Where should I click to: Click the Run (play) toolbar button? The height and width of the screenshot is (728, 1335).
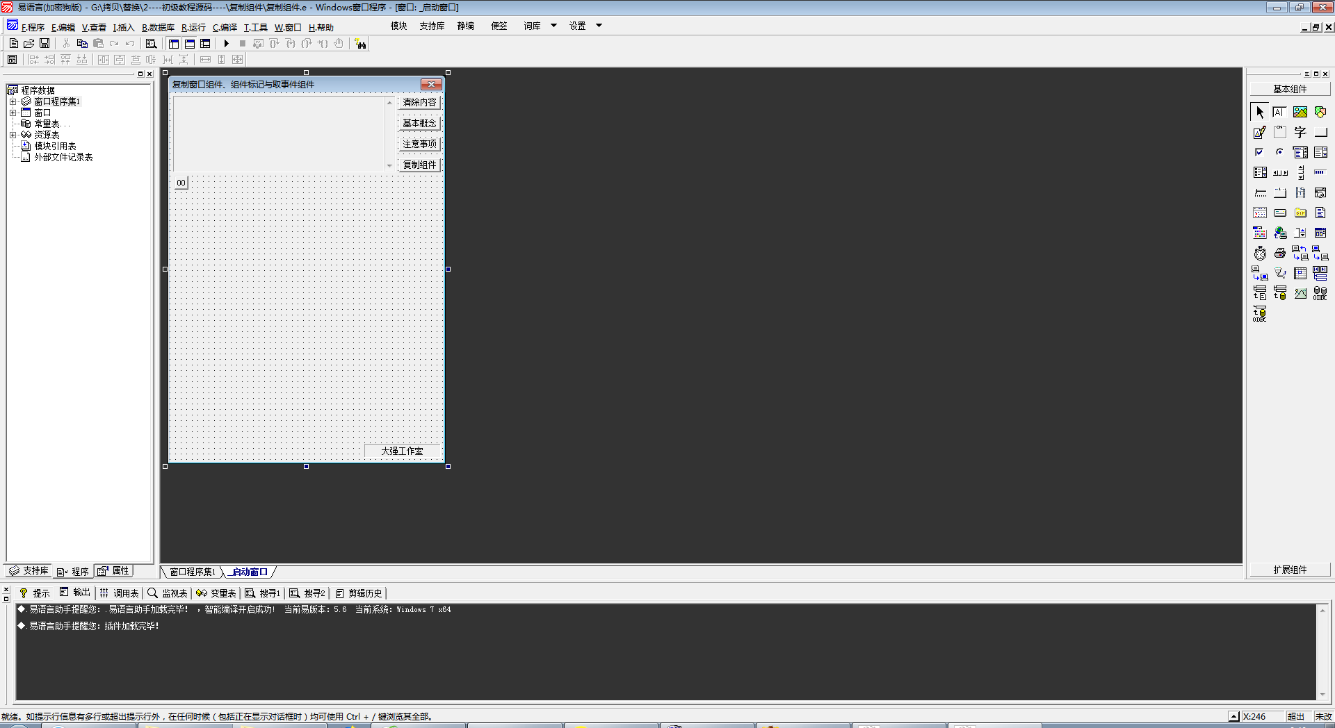point(226,44)
